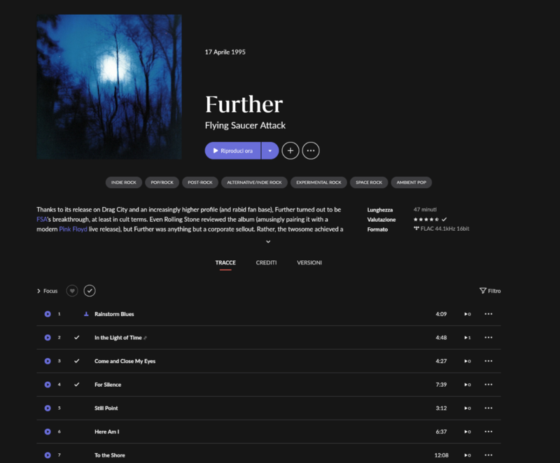Toggle the checkmark selection filter next to Focus

coord(90,291)
